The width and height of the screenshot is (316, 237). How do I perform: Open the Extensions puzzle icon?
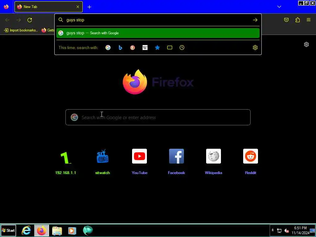tap(297, 20)
